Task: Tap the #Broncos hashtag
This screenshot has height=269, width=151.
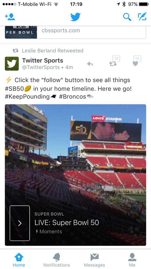Action: 72,97
